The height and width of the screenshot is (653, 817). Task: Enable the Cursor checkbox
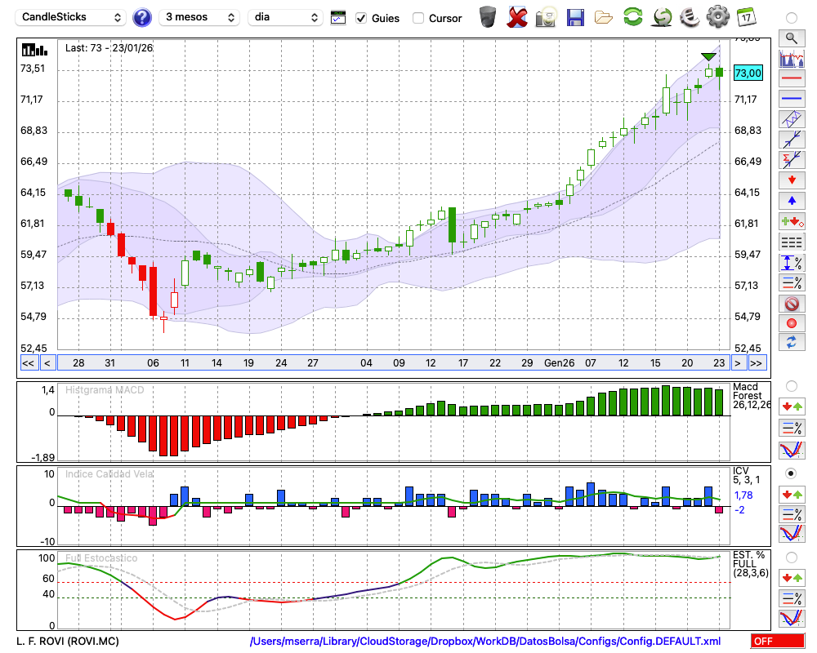(x=418, y=18)
